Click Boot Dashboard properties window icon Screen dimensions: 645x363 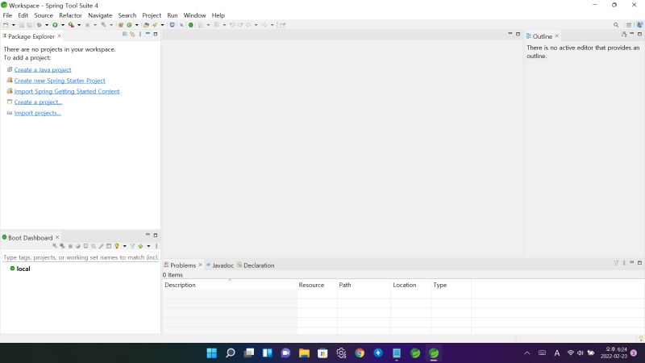(x=109, y=246)
